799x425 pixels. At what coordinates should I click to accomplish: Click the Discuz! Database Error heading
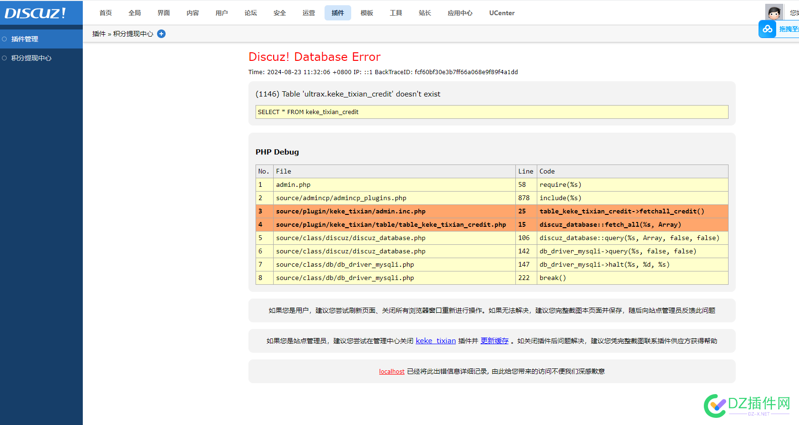pyautogui.click(x=315, y=57)
